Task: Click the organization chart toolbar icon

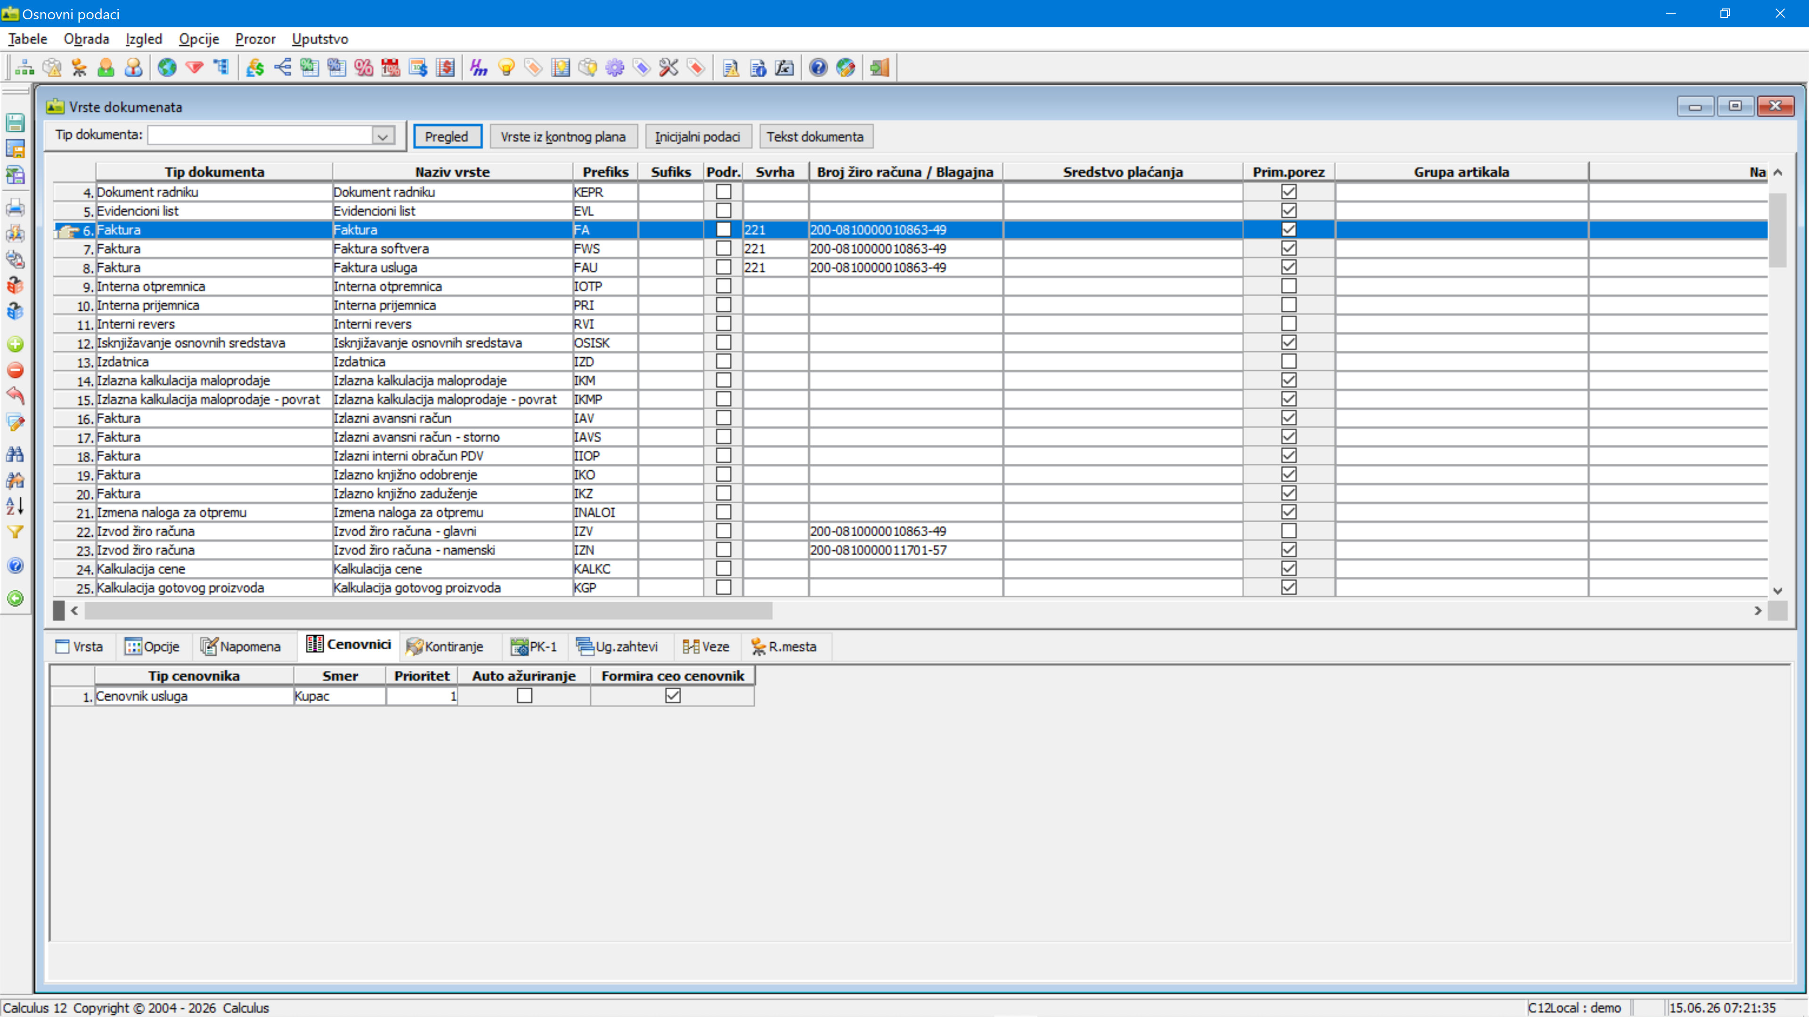Action: [x=24, y=67]
